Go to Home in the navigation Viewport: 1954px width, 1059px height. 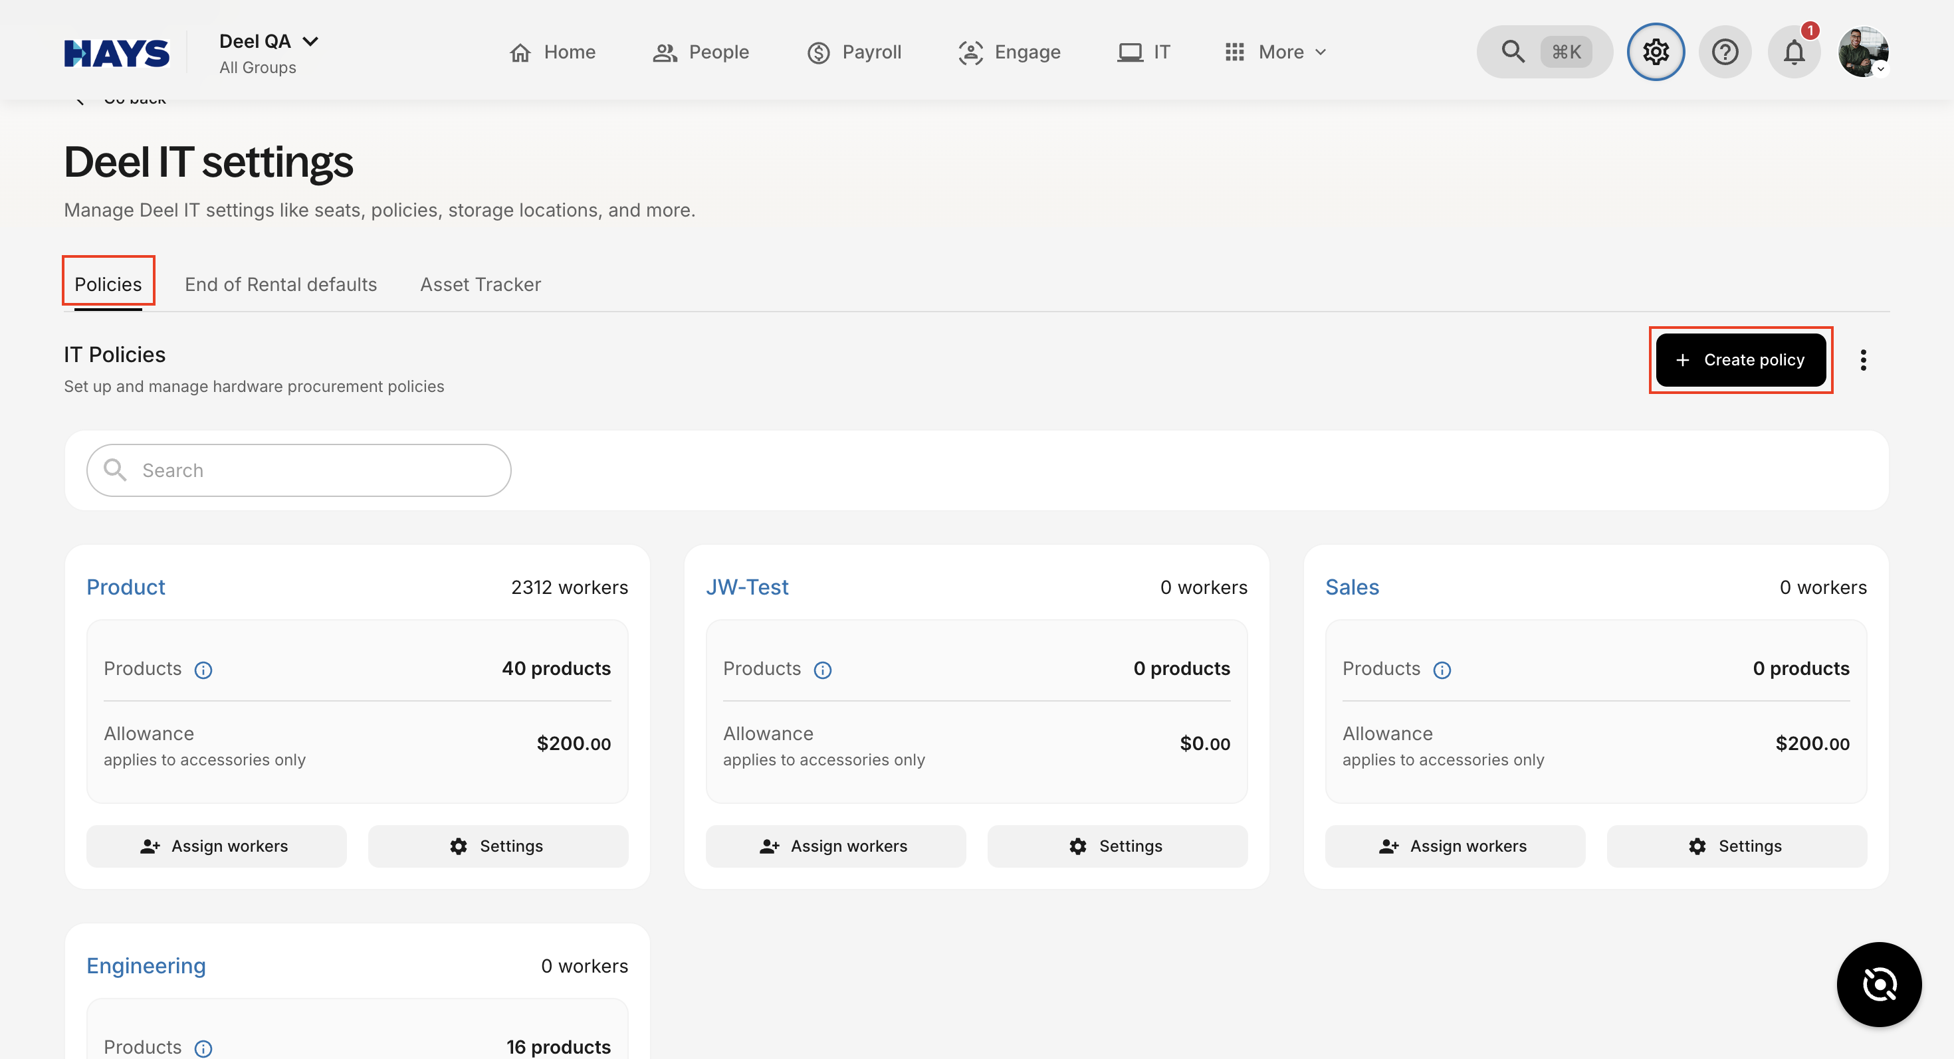click(x=552, y=52)
